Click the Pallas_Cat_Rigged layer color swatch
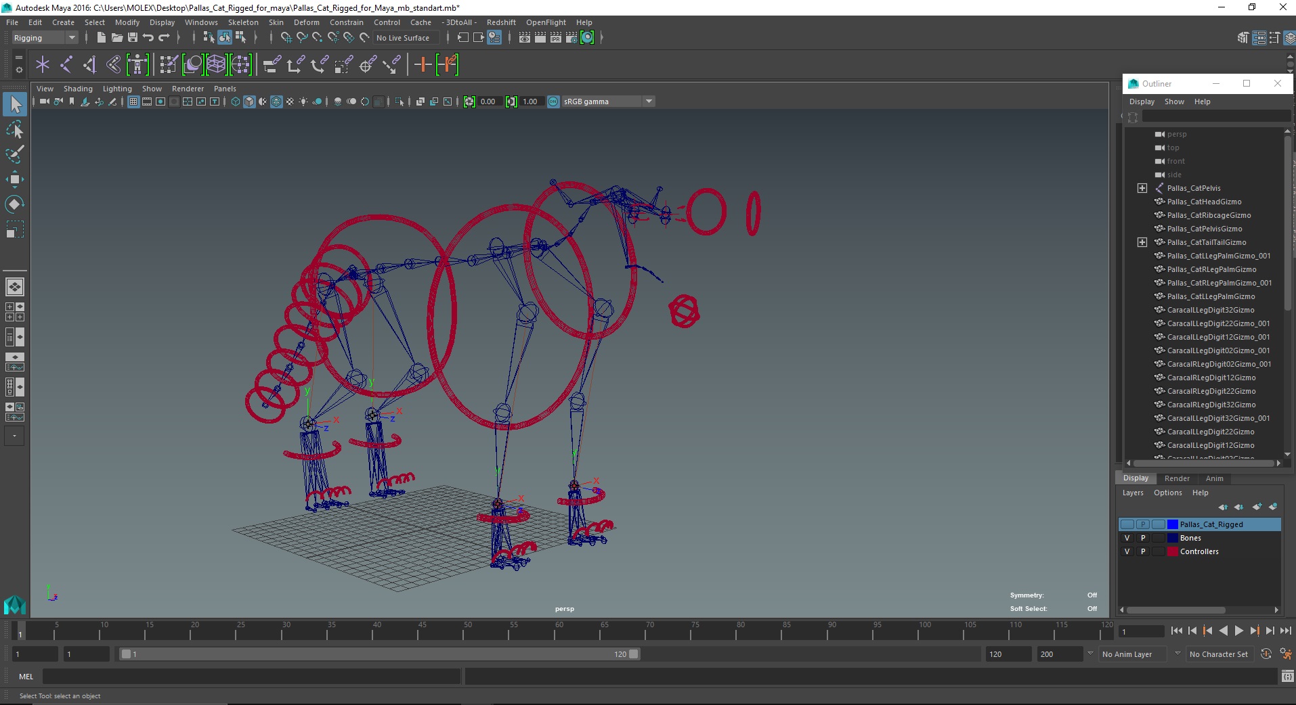The height and width of the screenshot is (705, 1296). click(1172, 525)
